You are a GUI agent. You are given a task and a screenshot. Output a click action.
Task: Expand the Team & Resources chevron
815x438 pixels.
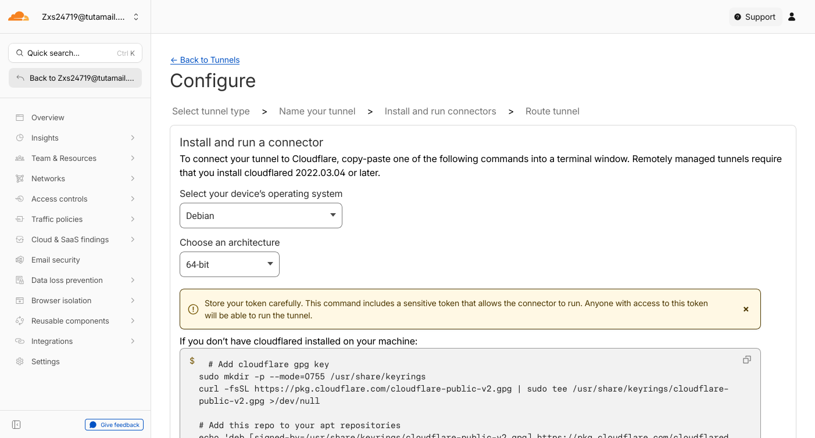(x=133, y=158)
